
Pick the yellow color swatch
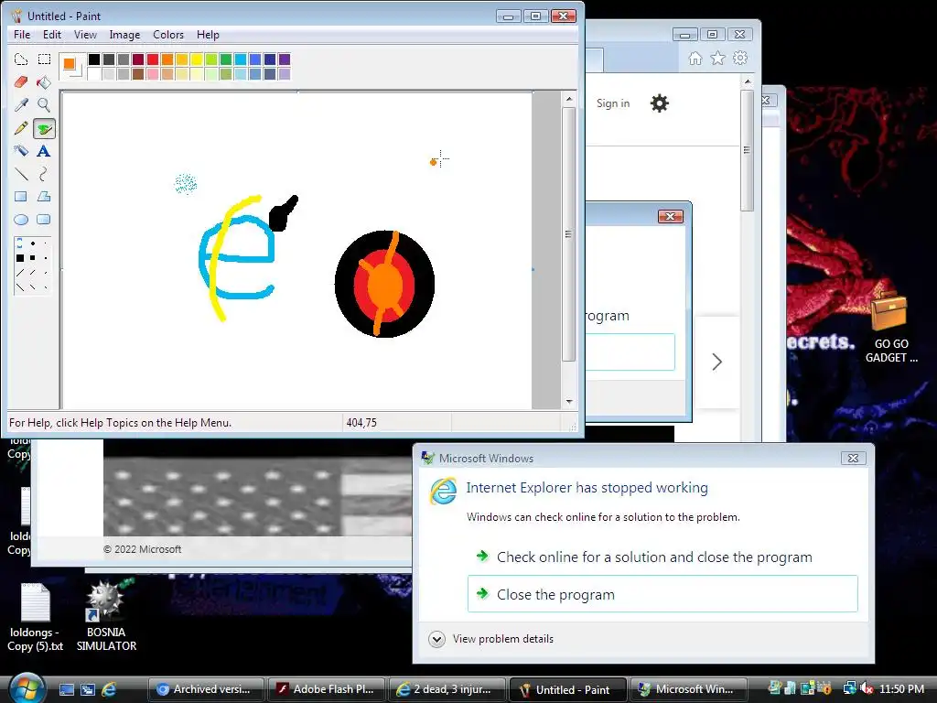pyautogui.click(x=197, y=59)
